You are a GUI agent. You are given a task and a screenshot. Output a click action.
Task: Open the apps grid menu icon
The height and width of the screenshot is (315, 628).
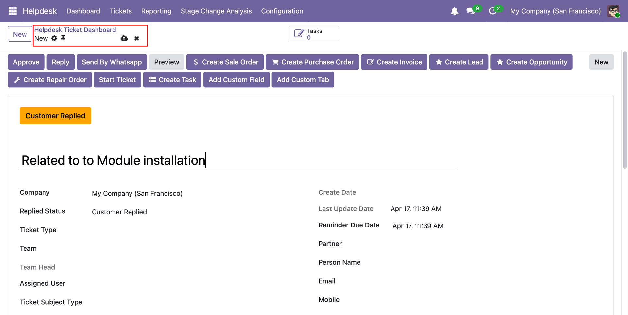(x=12, y=11)
